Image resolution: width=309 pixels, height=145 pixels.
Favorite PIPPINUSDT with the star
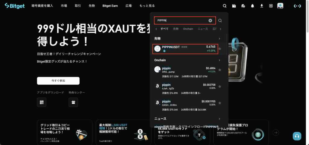point(220,49)
